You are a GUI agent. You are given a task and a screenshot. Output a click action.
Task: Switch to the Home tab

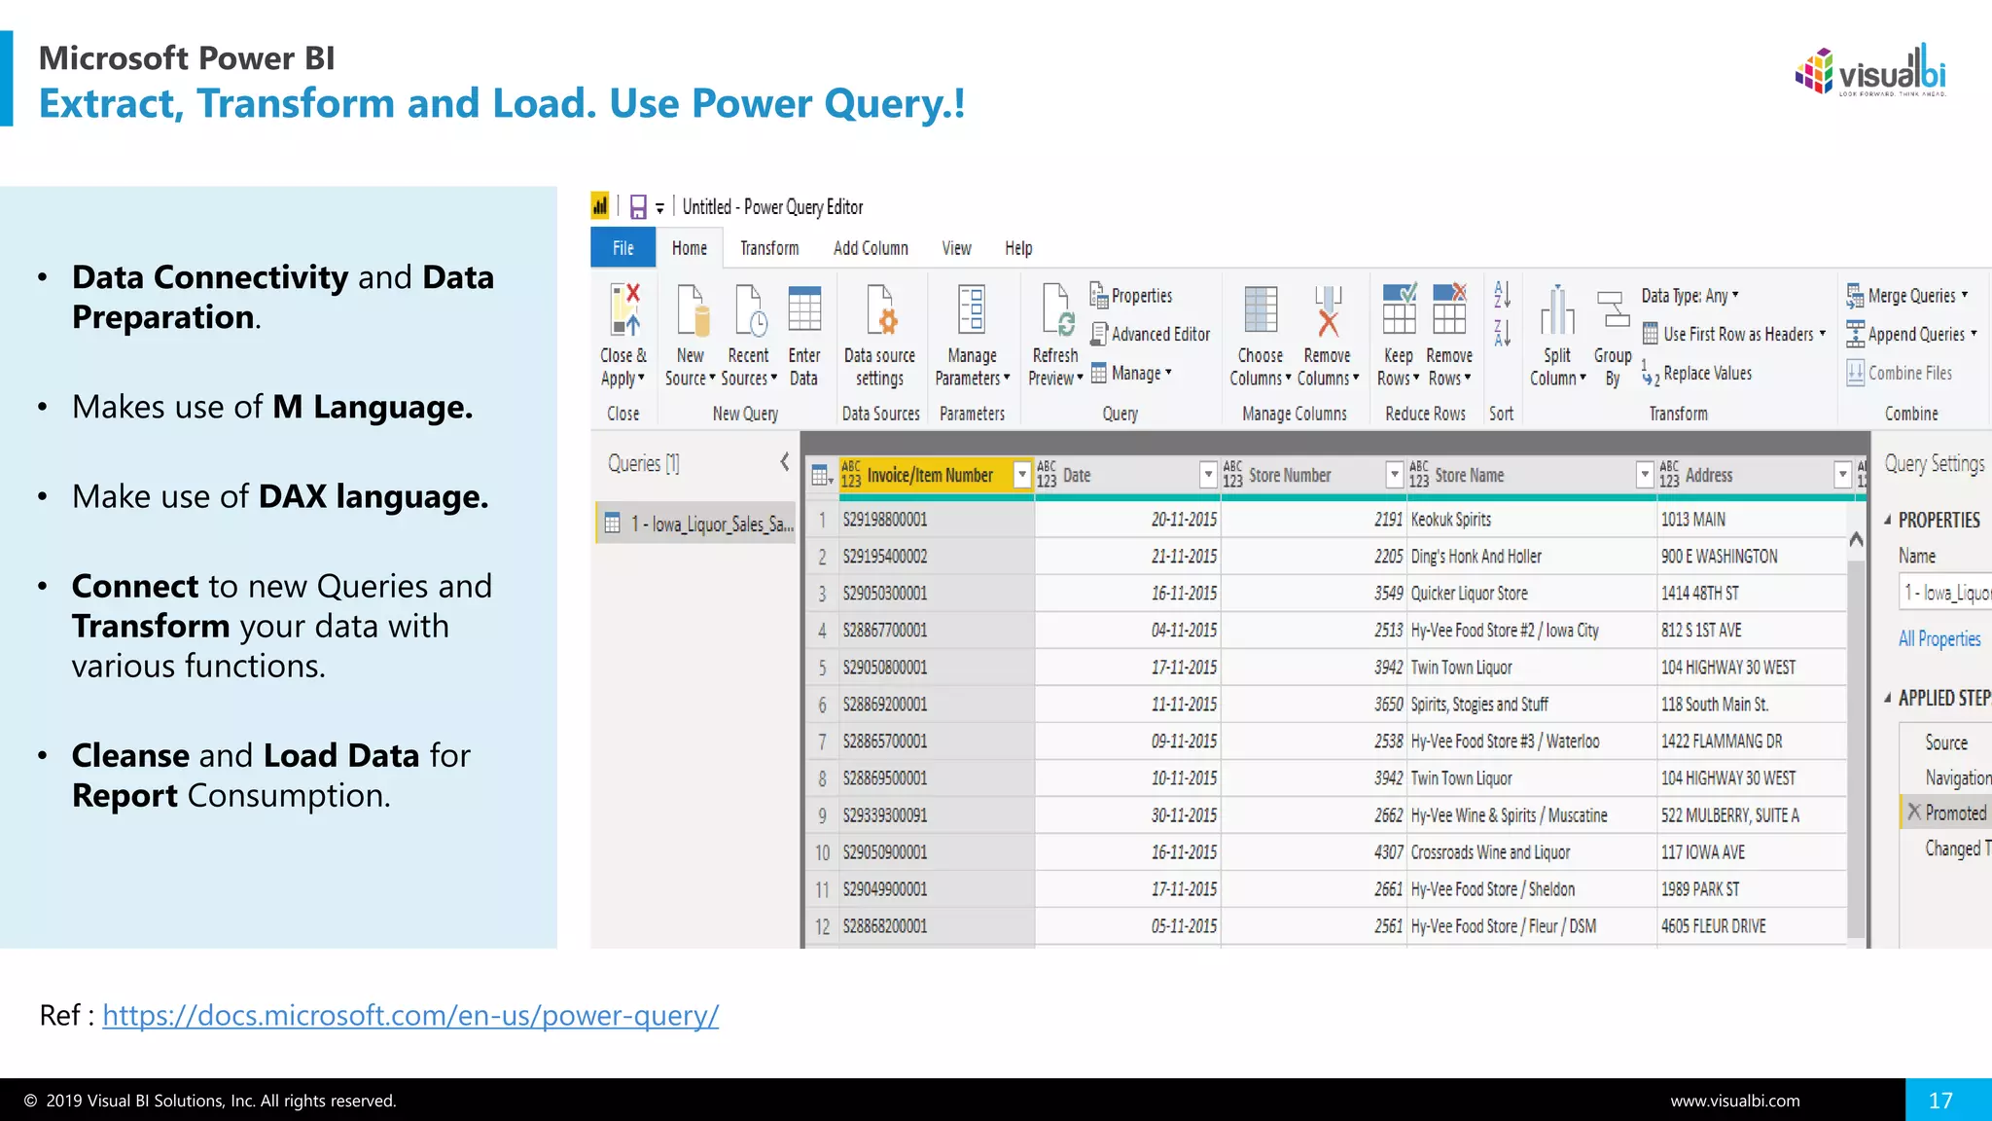click(x=690, y=248)
